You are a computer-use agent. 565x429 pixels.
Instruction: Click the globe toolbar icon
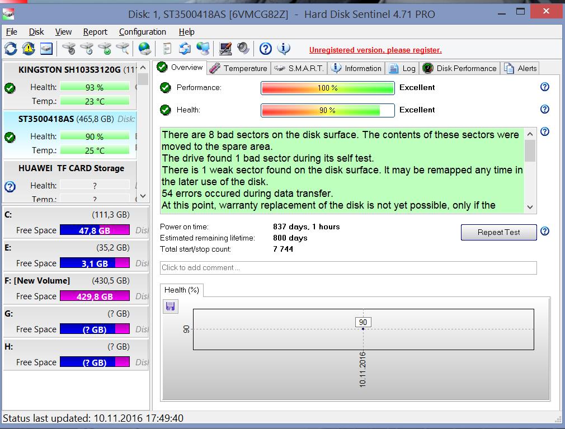145,49
